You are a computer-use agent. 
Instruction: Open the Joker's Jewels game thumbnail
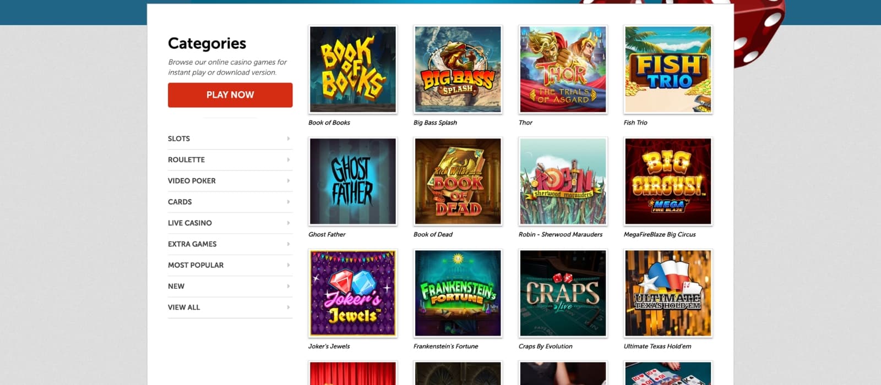[x=353, y=293]
